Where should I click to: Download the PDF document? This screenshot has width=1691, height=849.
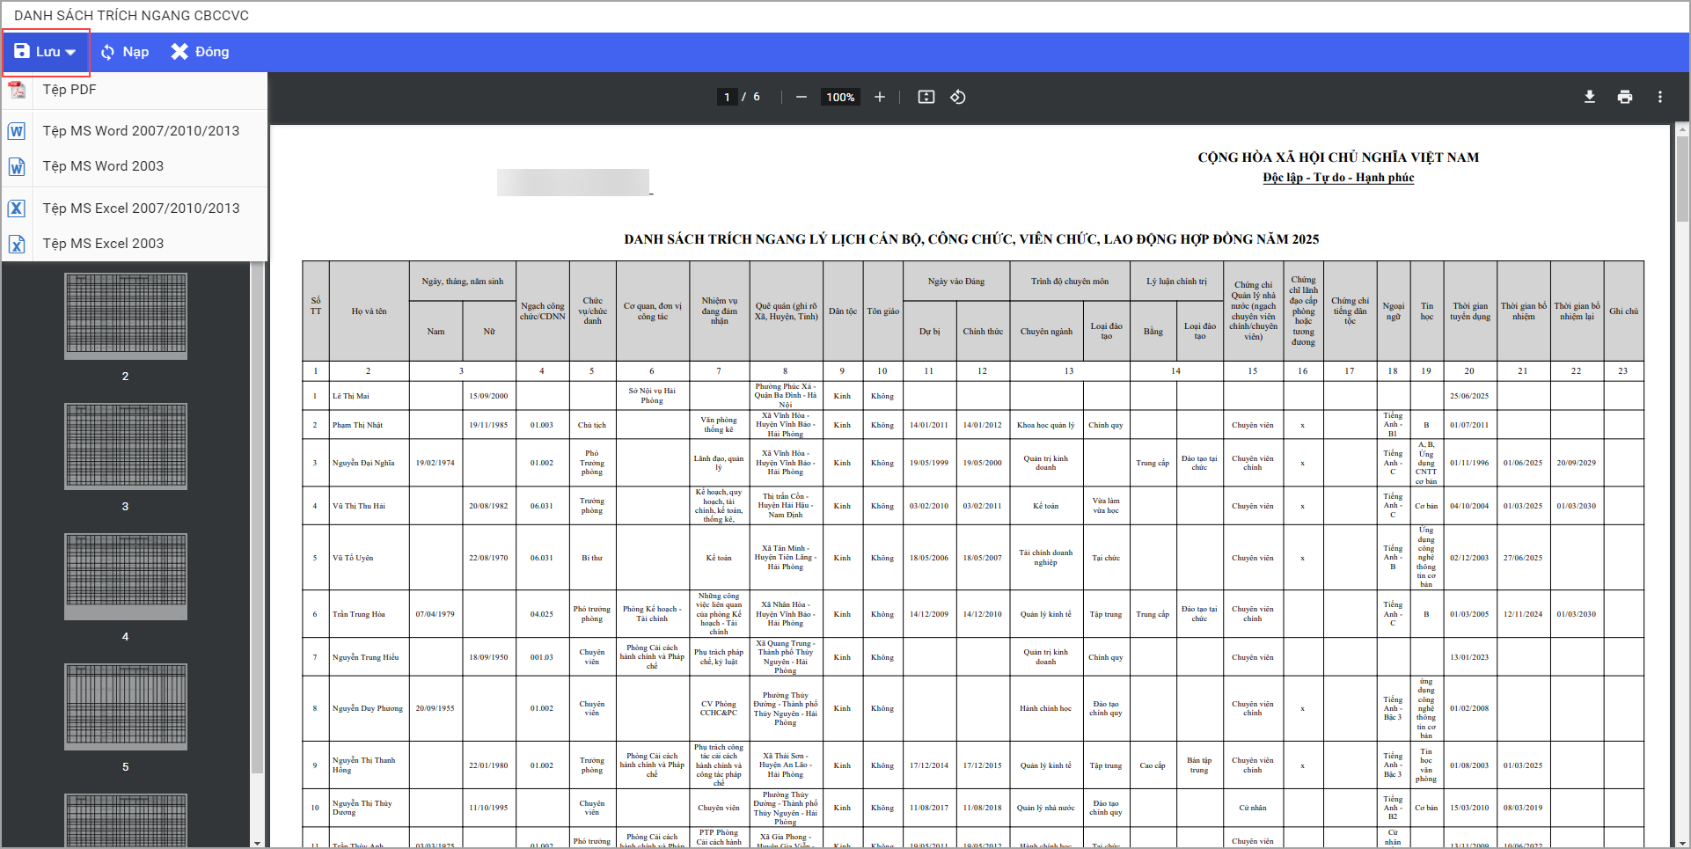[1590, 97]
